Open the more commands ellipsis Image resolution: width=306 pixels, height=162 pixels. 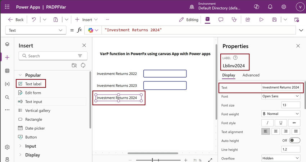point(107,19)
